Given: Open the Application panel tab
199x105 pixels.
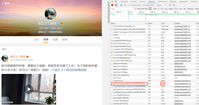Looking at the screenshot, I should pos(184,2).
